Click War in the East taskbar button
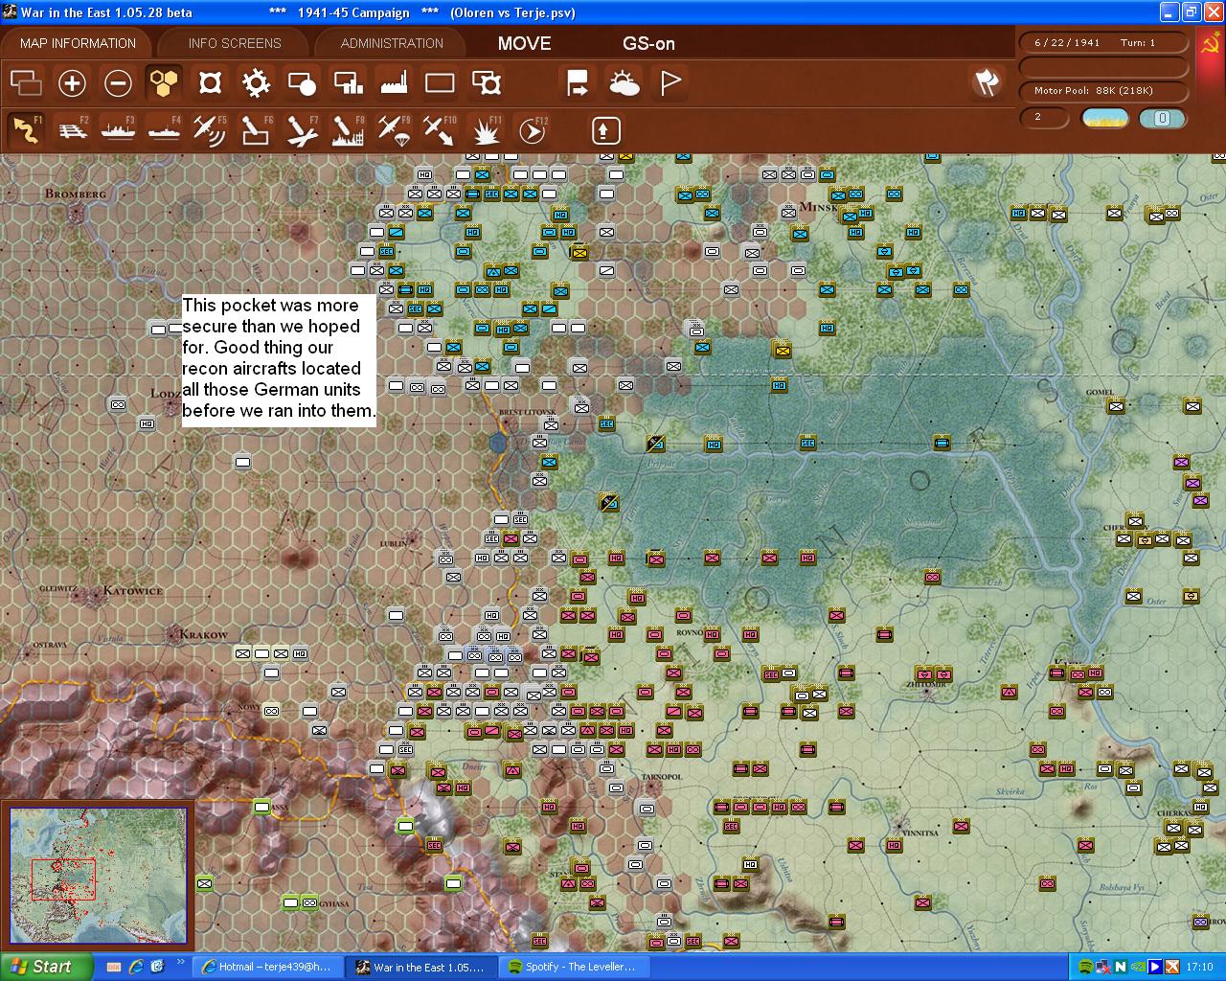Viewport: 1226px width, 981px height. 421,967
